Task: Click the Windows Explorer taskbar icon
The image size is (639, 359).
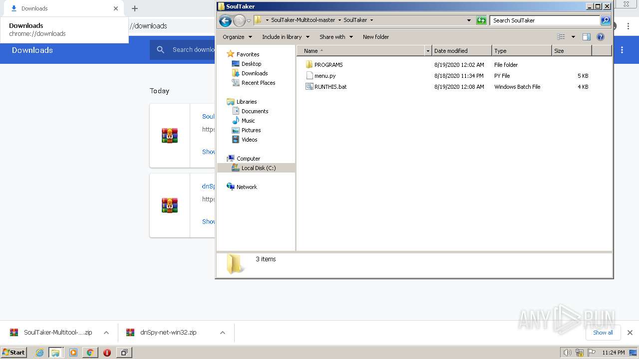Action: 55,353
